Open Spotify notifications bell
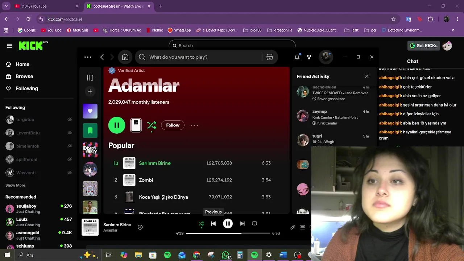Image resolution: width=464 pixels, height=261 pixels. [297, 57]
